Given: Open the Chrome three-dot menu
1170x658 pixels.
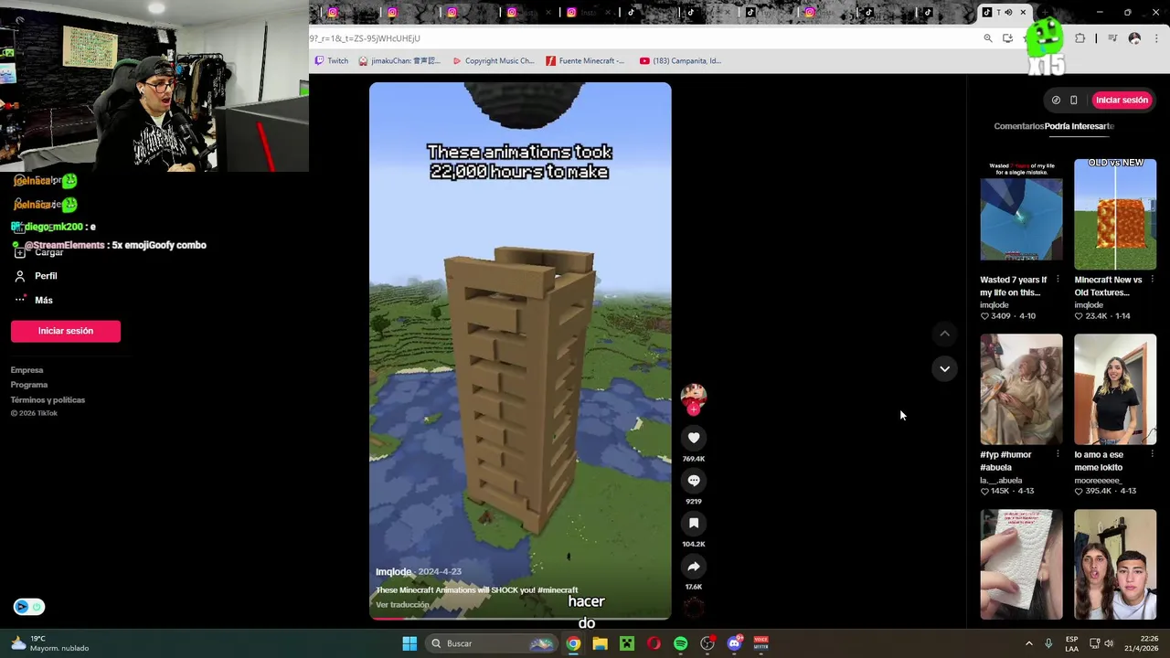Looking at the screenshot, I should coord(1156,38).
